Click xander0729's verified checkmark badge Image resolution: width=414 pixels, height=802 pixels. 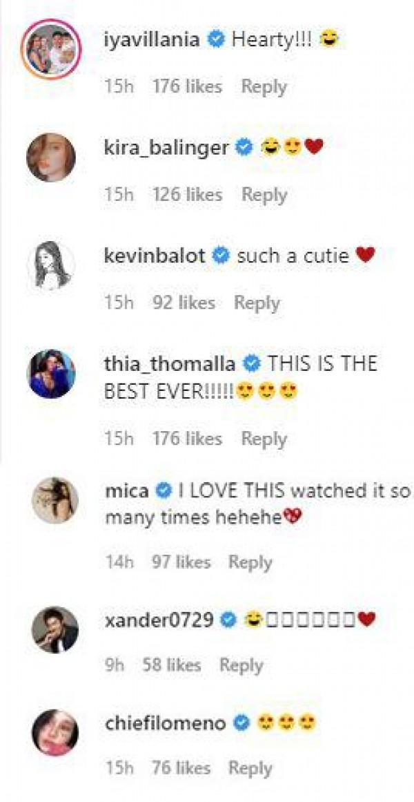point(228,620)
